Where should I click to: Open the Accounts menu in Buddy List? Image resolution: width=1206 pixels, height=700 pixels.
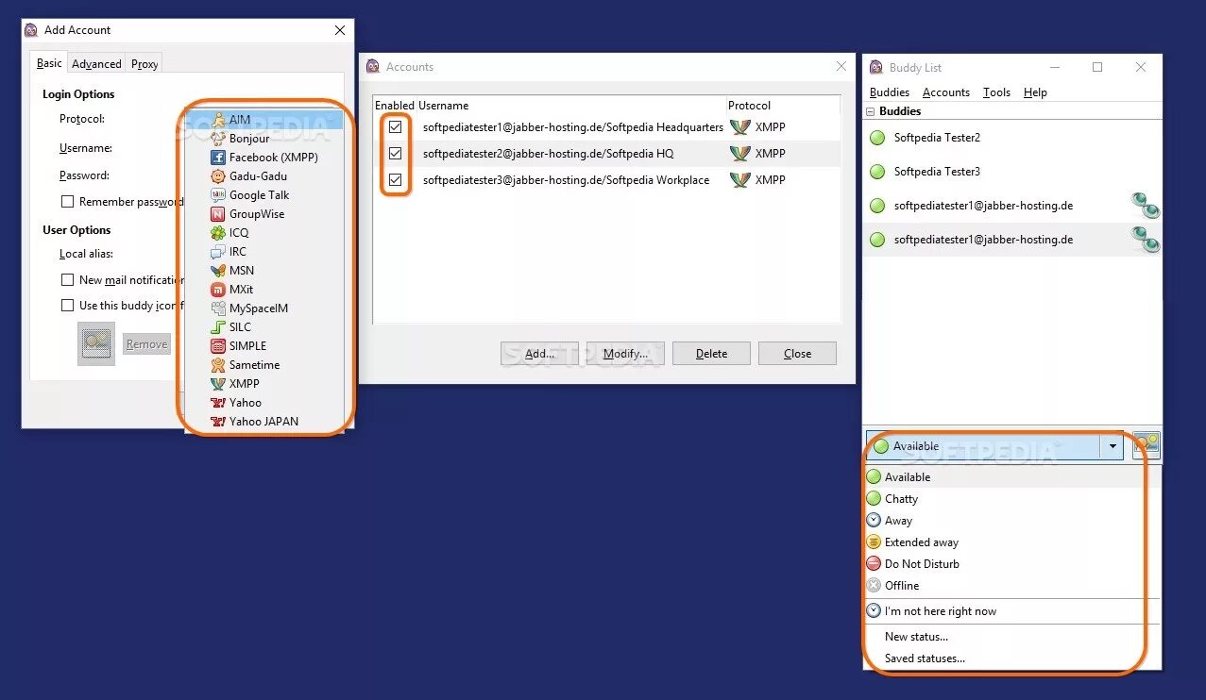point(945,92)
